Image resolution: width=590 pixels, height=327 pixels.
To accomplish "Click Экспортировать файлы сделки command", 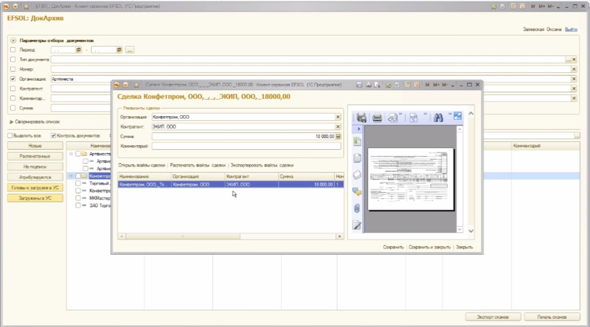I will click(262, 165).
